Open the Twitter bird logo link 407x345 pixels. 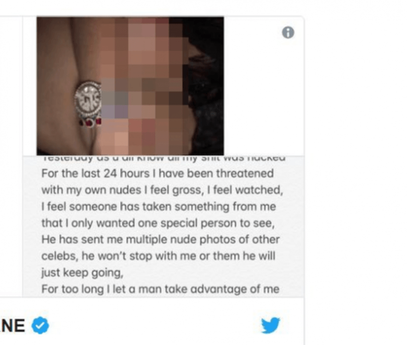click(x=271, y=325)
